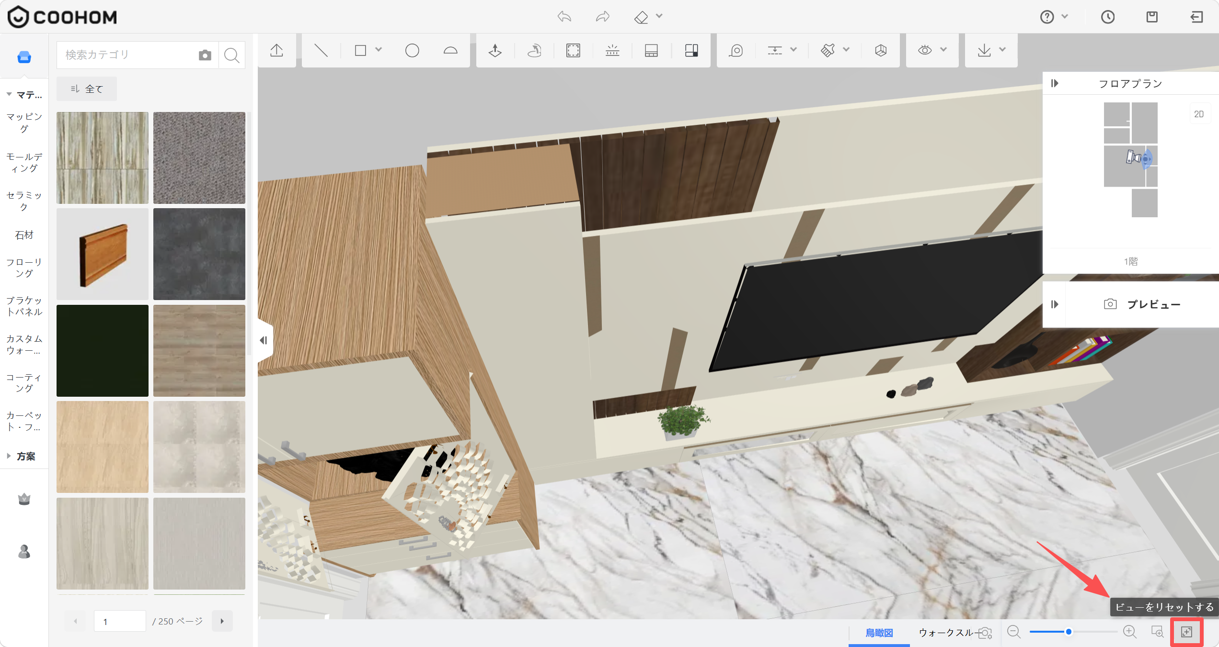The height and width of the screenshot is (647, 1219).
Task: Pick the dark gray stone material swatch
Action: click(199, 254)
